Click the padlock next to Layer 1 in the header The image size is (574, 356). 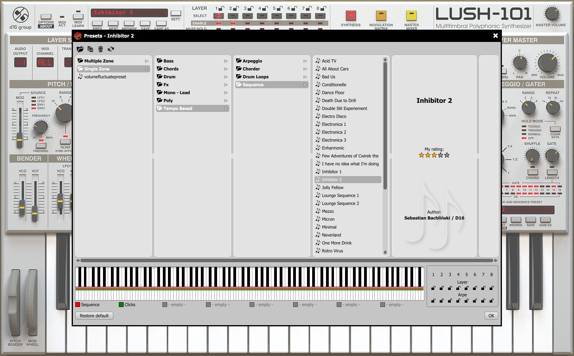(221, 8)
